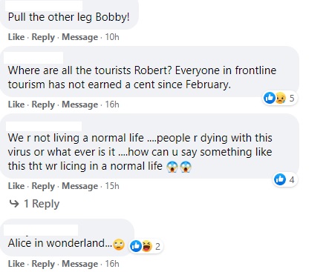Click laughing reaction on Alice in wonderland comment
This screenshot has height=272, width=329.
pos(147,246)
